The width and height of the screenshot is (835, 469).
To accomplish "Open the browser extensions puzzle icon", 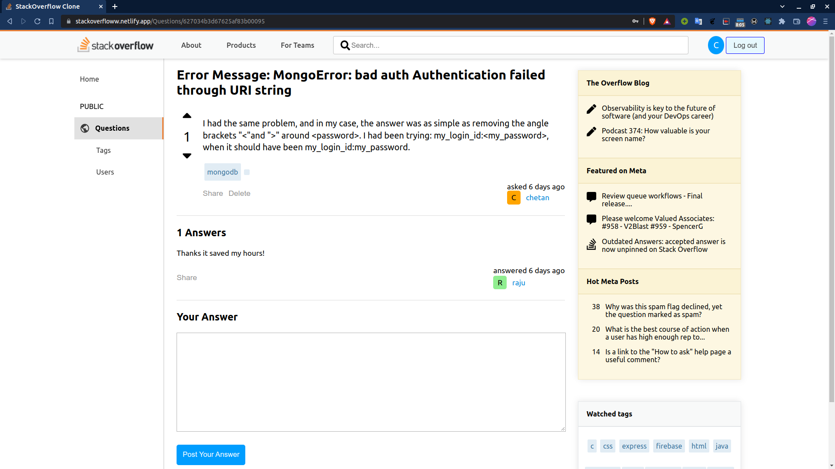I will tap(782, 21).
